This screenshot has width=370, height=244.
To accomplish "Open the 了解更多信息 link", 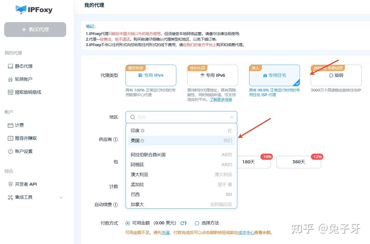I will click(221, 99).
